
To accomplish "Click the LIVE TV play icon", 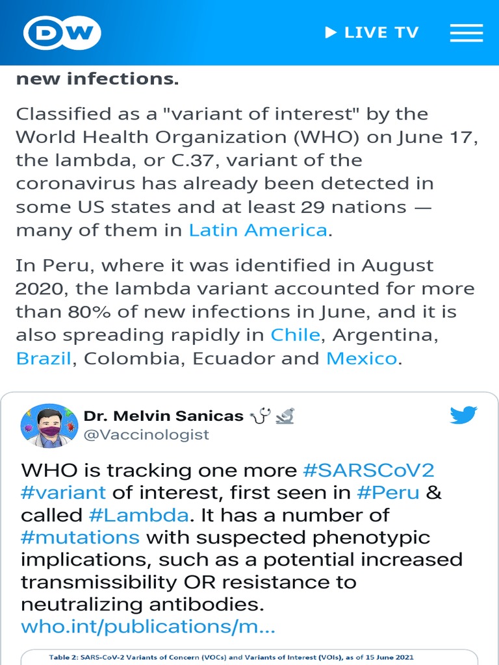I will click(x=331, y=32).
